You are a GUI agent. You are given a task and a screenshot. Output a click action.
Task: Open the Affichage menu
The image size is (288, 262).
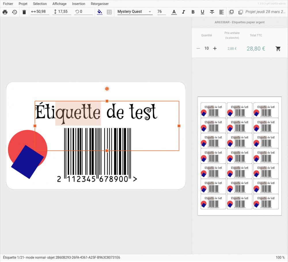coord(59,4)
